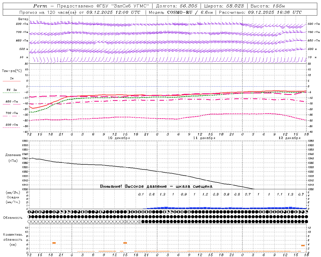This screenshot has height=257, width=321.
Task: Click the warning "Внимание! Высокое давление — шкала смещена"
Action: pos(156,186)
